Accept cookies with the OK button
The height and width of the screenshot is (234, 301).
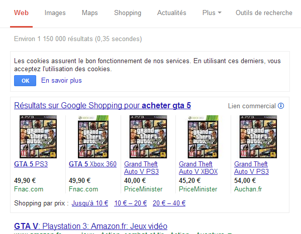(x=25, y=81)
